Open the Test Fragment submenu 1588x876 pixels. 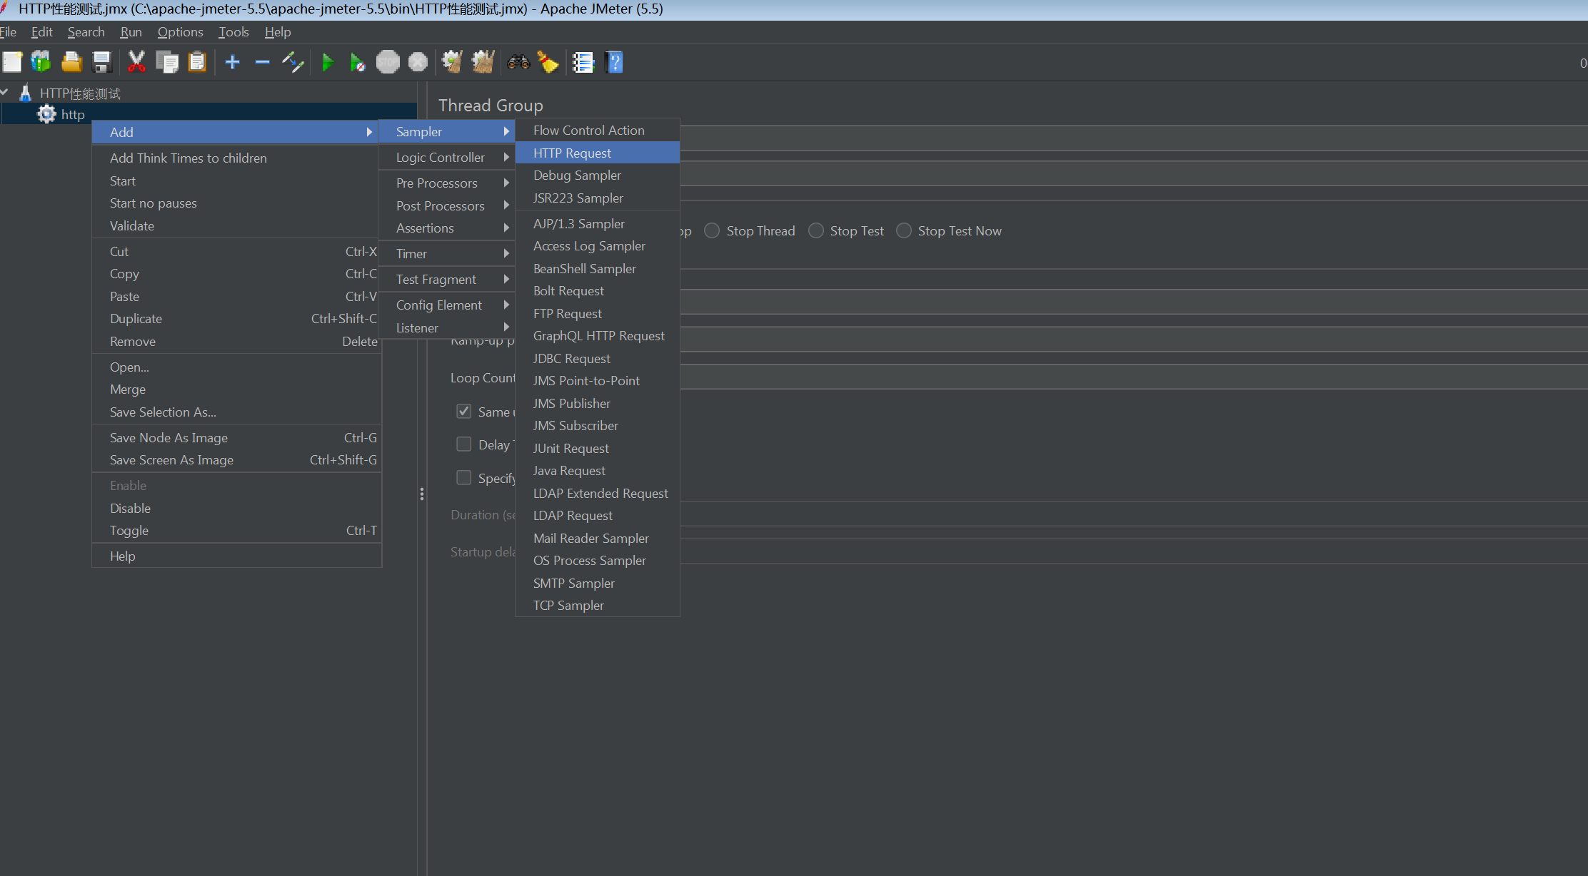(x=446, y=279)
